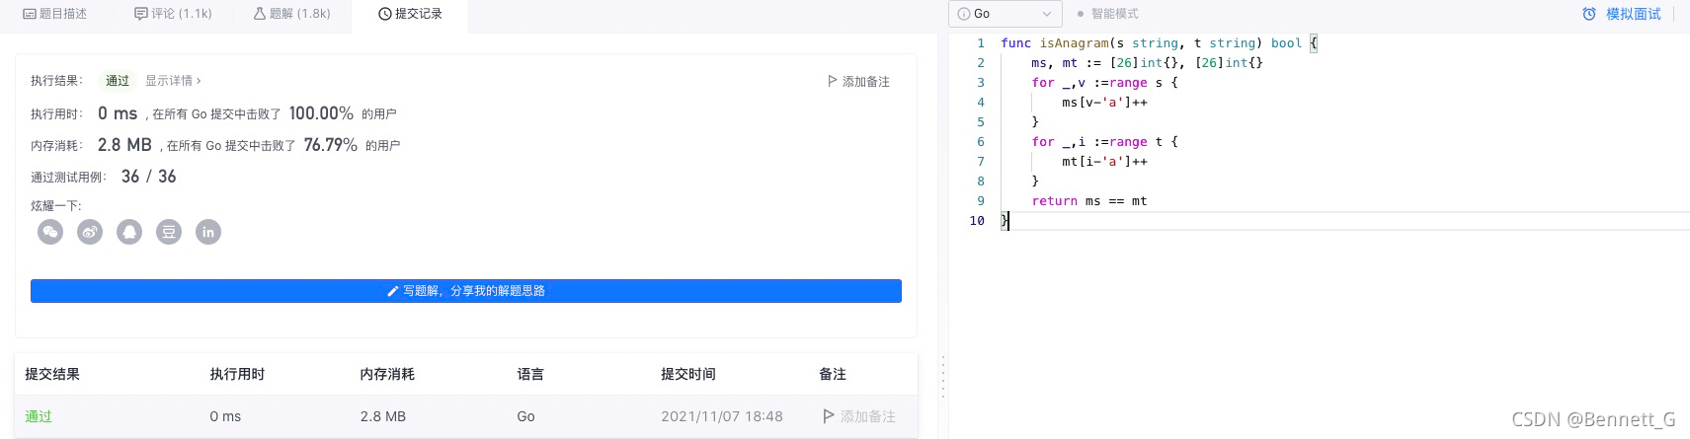Click the 备注 column header
1690x439 pixels.
tap(833, 374)
